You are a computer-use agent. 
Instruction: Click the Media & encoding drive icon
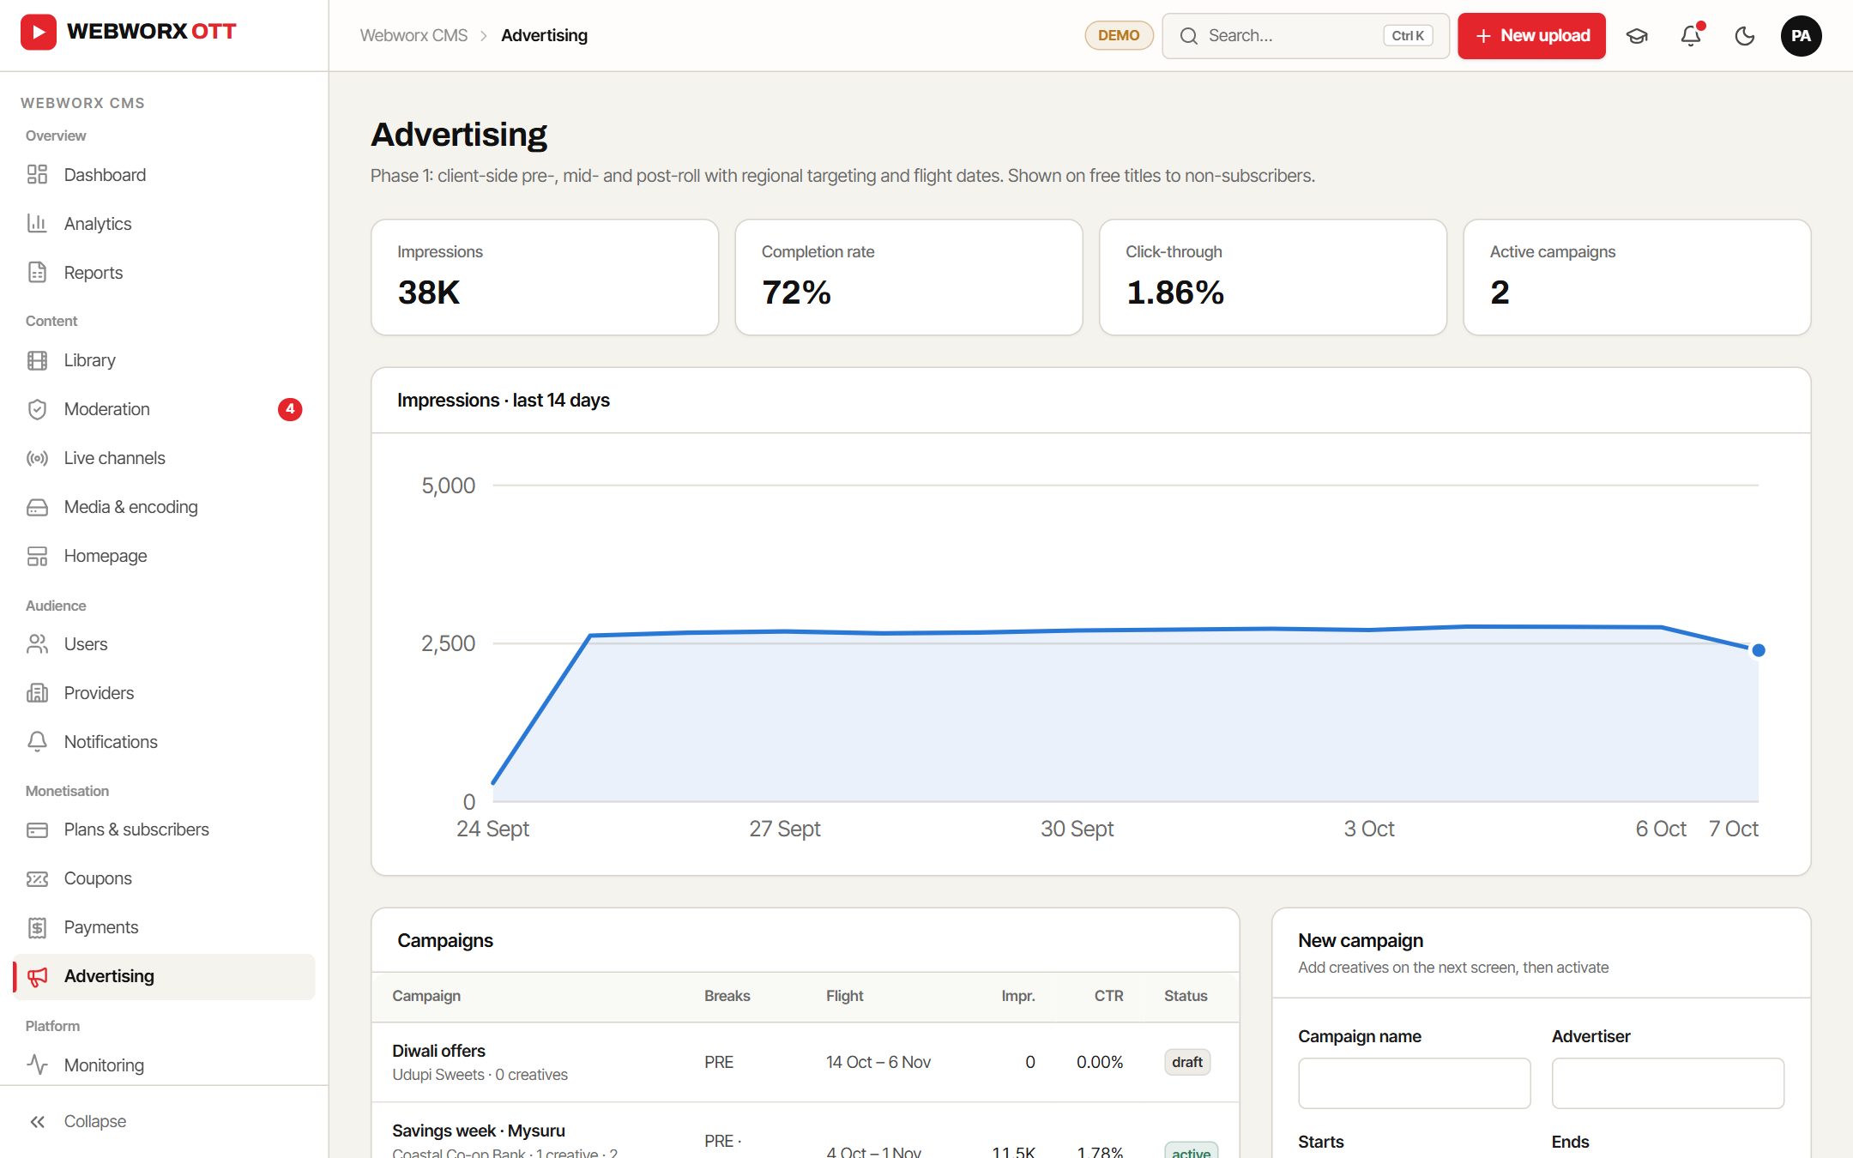point(37,507)
